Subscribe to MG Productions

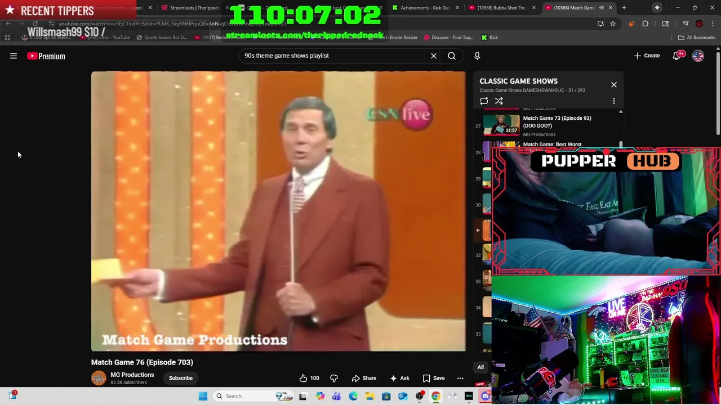[x=181, y=378]
